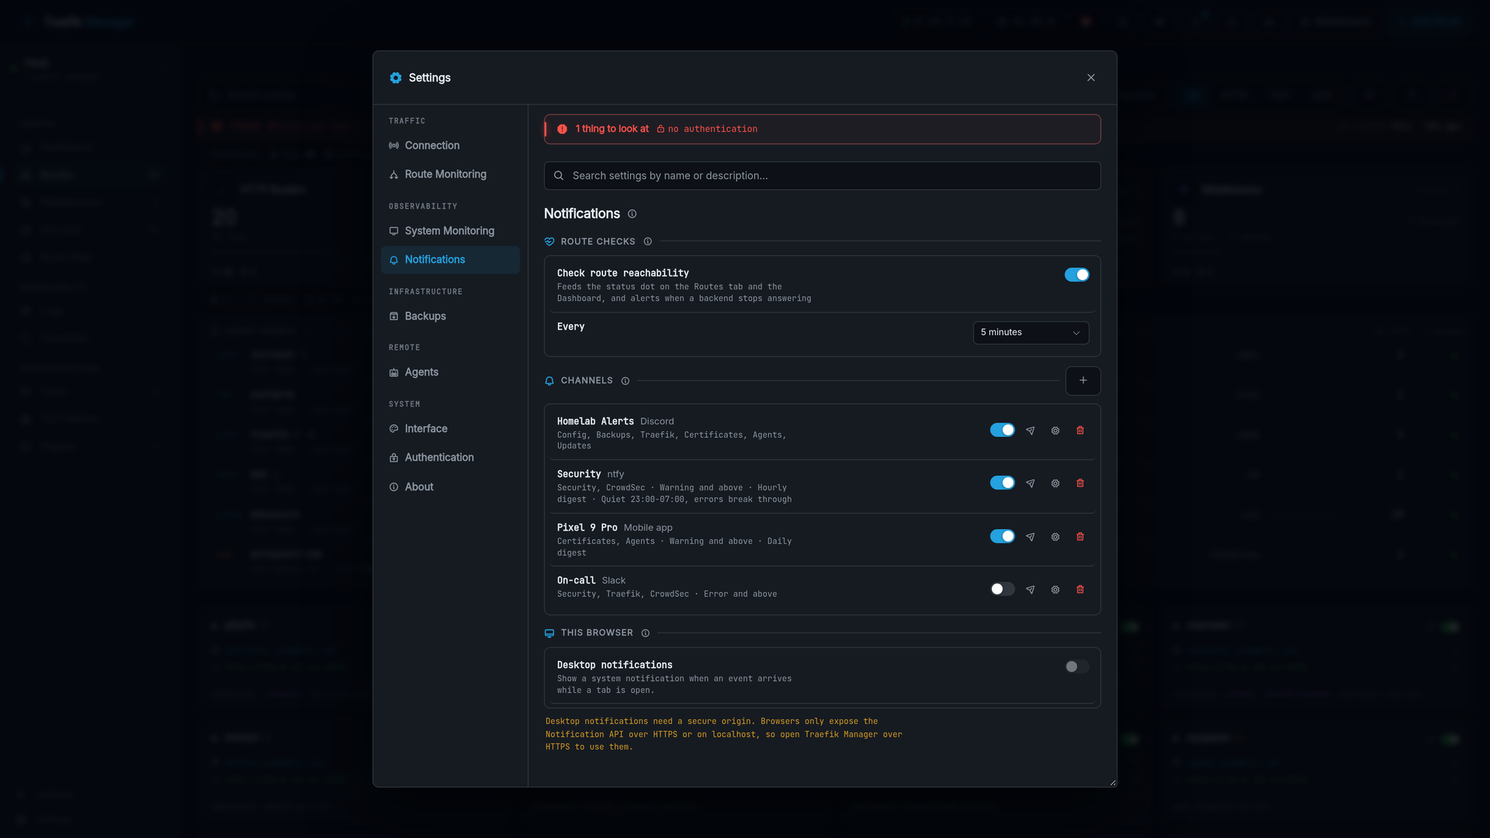Image resolution: width=1490 pixels, height=838 pixels.
Task: Focus the Search settings input field
Action: (x=822, y=176)
